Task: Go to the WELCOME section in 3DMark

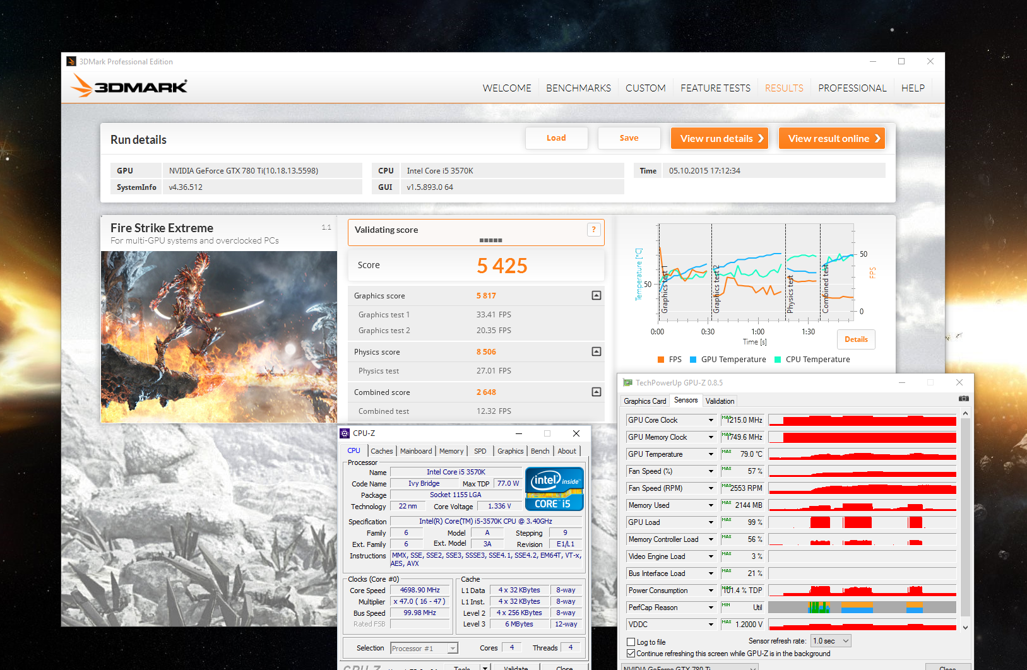Action: (507, 88)
